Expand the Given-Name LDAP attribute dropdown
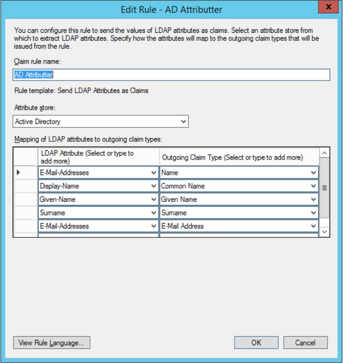 tap(153, 199)
